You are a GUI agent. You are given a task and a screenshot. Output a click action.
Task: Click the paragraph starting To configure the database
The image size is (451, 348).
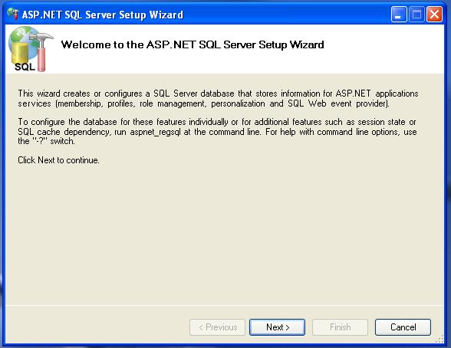coord(217,131)
